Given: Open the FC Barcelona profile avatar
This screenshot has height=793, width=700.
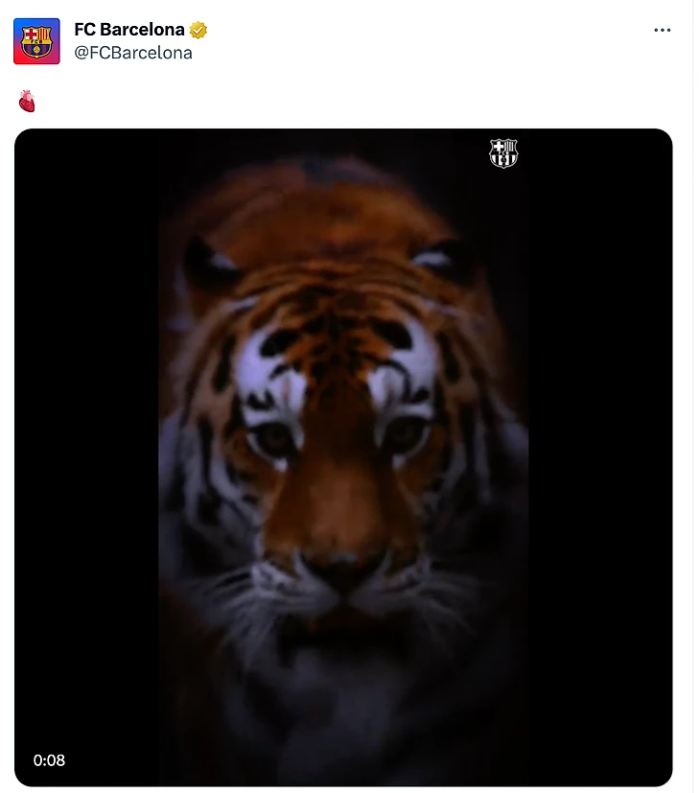Looking at the screenshot, I should coord(36,41).
